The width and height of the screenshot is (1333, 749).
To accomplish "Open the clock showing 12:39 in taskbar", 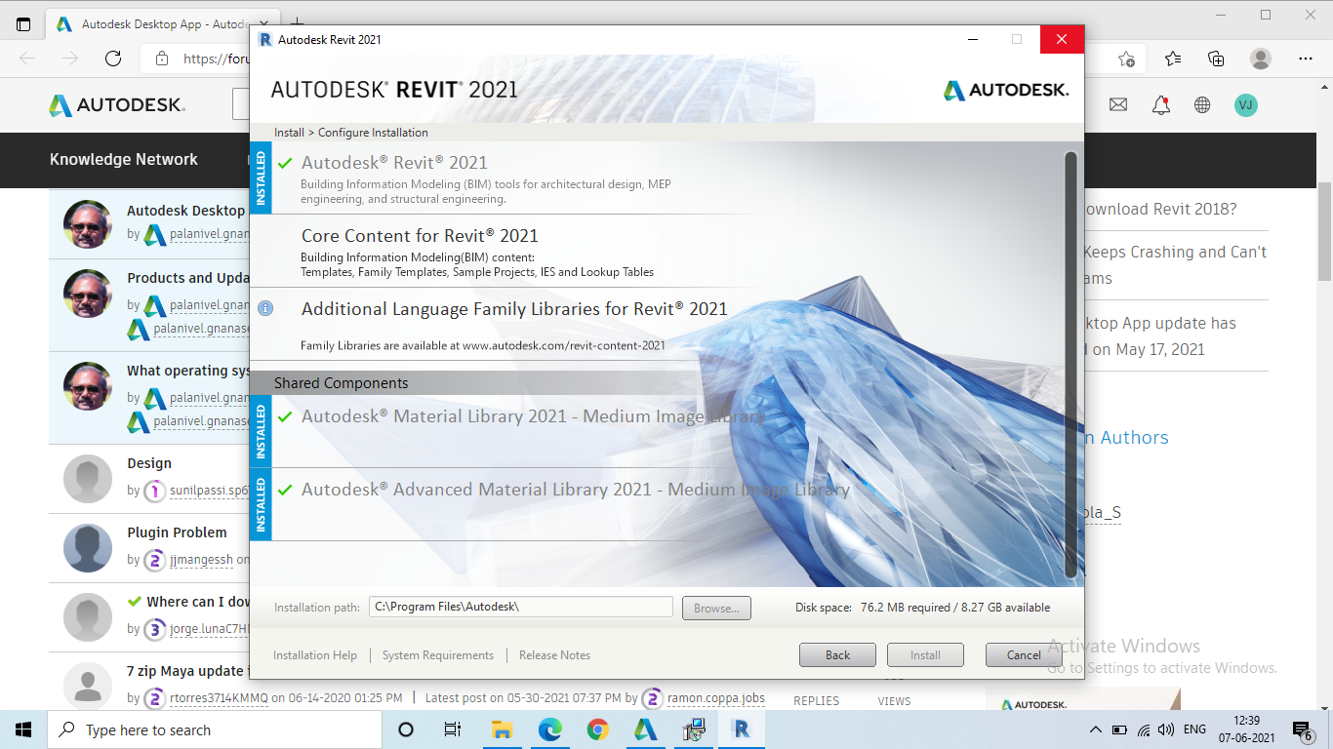I will 1246,729.
